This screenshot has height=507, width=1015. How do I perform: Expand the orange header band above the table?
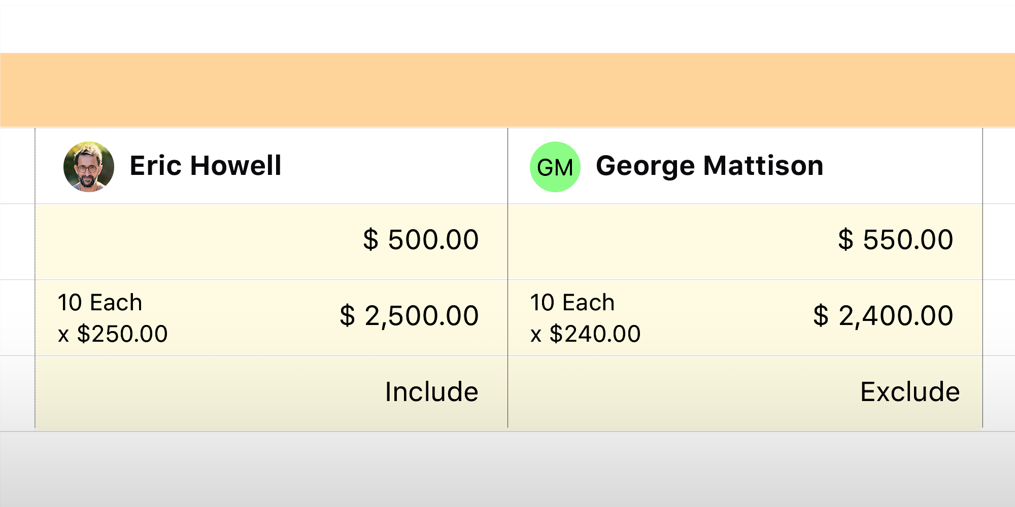coord(507,89)
